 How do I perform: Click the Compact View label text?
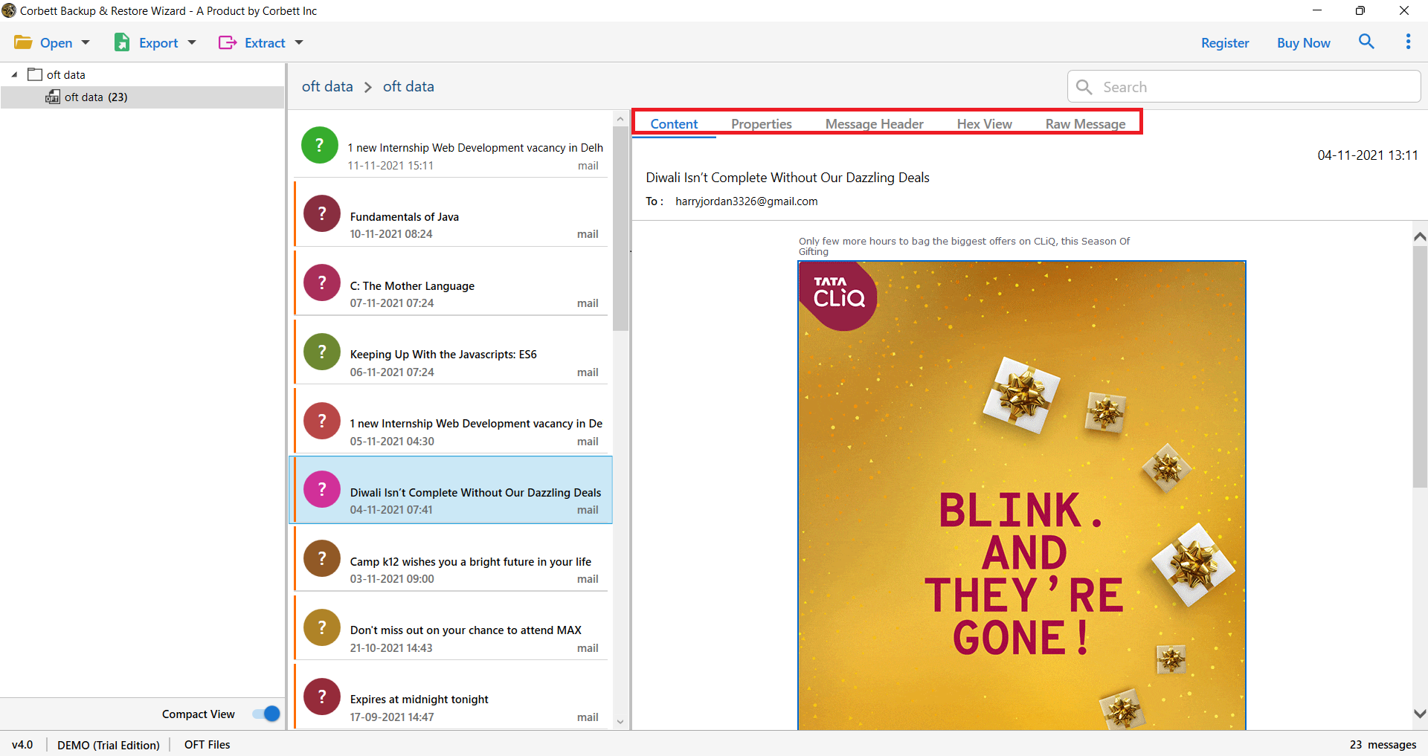point(199,714)
